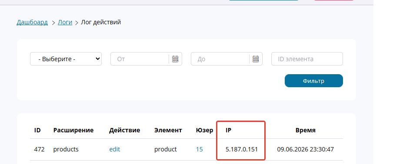Click the Элемент column header

click(168, 130)
